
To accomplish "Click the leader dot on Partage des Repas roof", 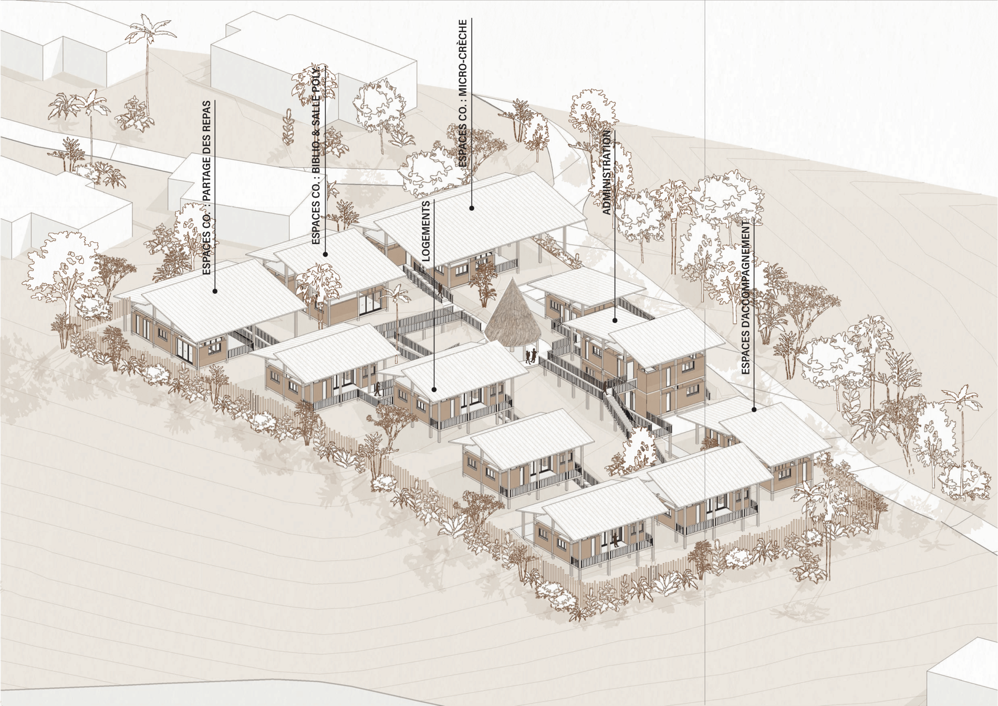I will click(215, 291).
